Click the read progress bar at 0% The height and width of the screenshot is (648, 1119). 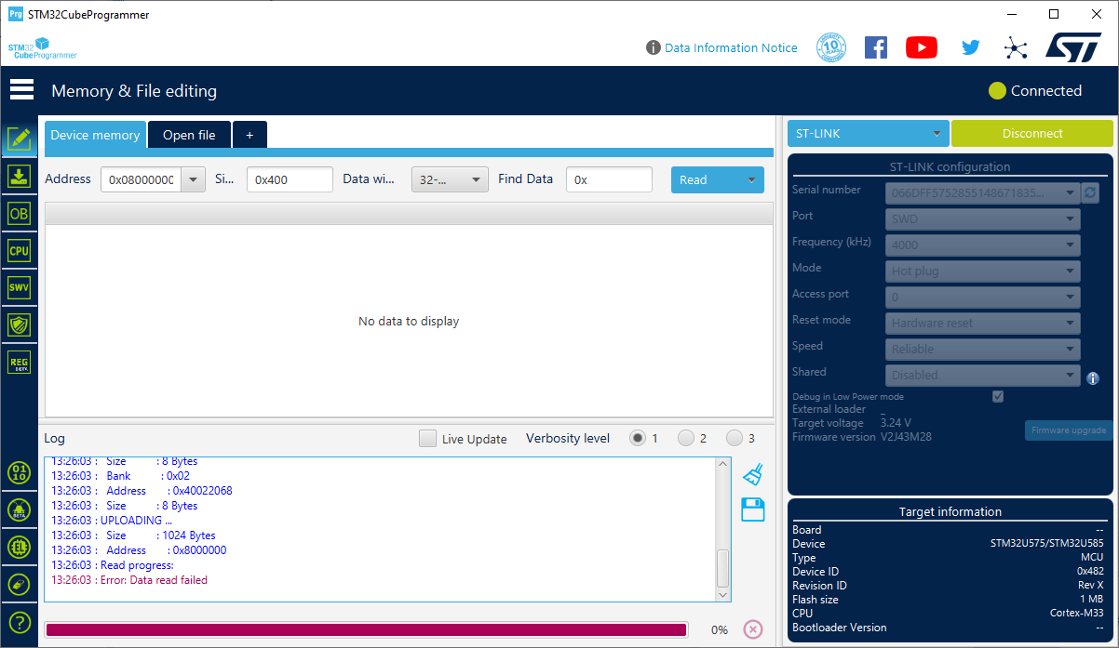pos(366,629)
